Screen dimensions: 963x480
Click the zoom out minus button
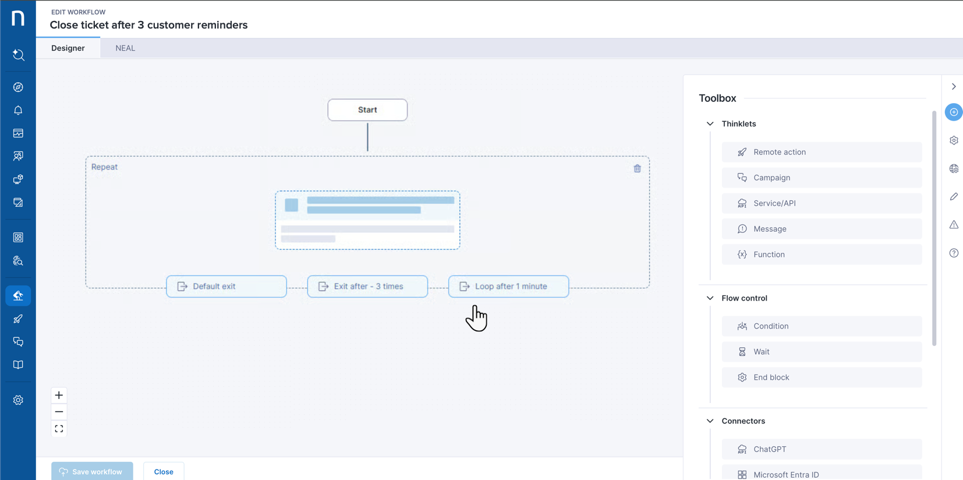59,412
